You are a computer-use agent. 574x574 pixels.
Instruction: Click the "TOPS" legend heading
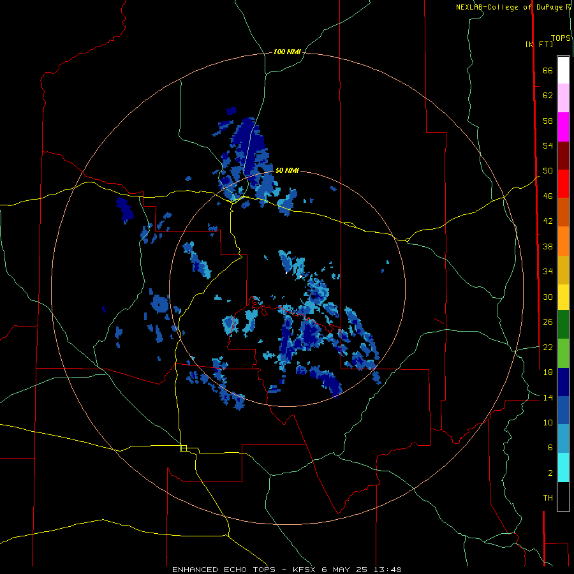click(x=561, y=38)
